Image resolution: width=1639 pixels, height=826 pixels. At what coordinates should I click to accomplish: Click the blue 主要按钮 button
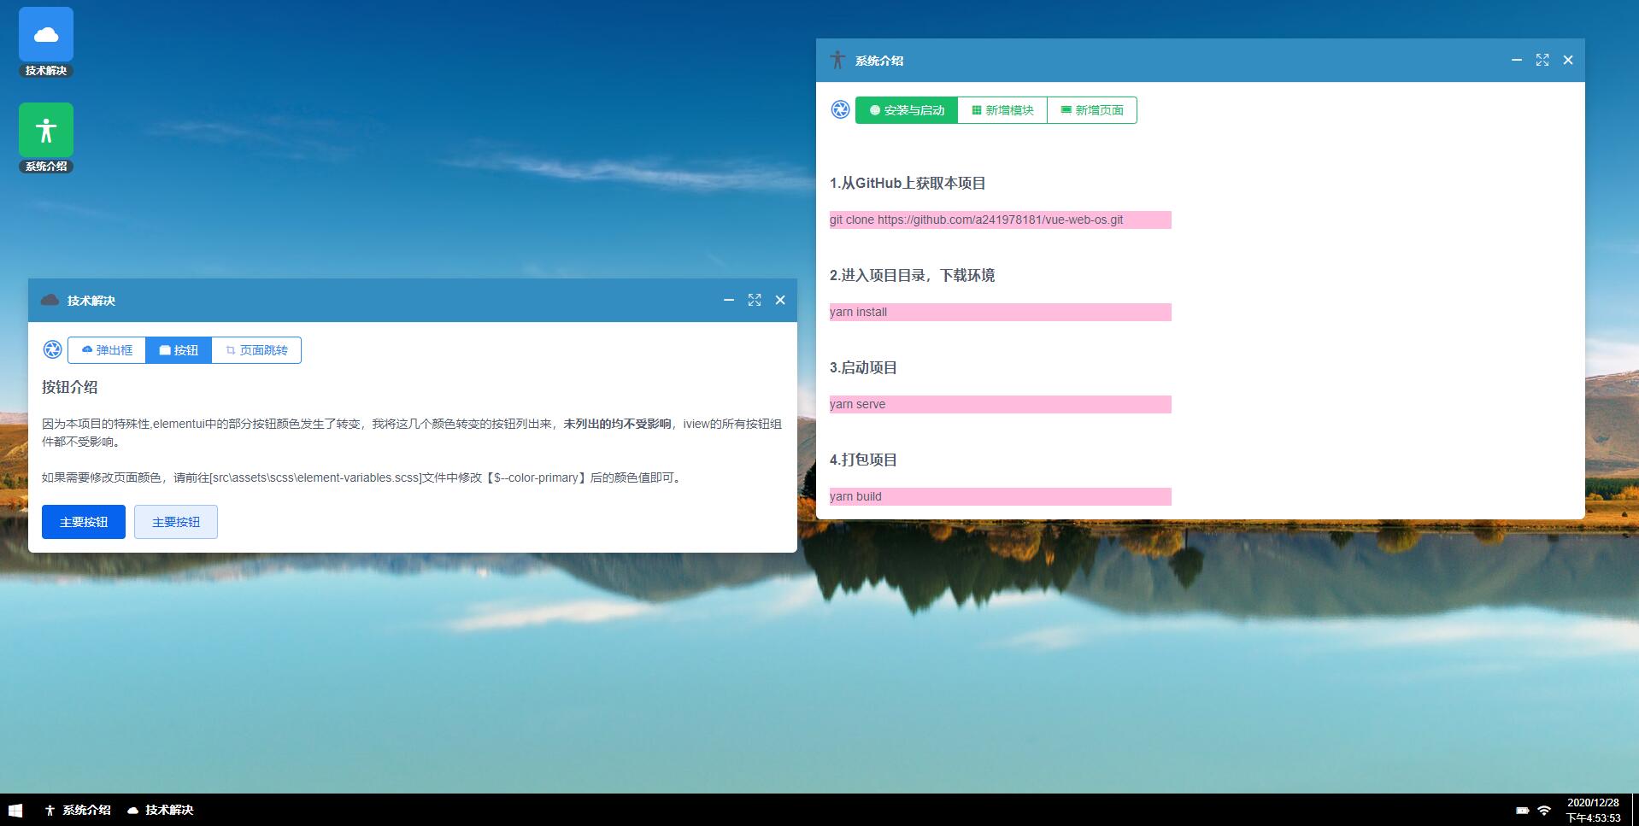[x=83, y=521]
